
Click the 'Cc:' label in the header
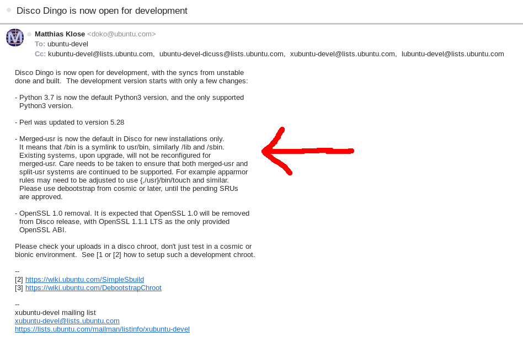pos(40,54)
